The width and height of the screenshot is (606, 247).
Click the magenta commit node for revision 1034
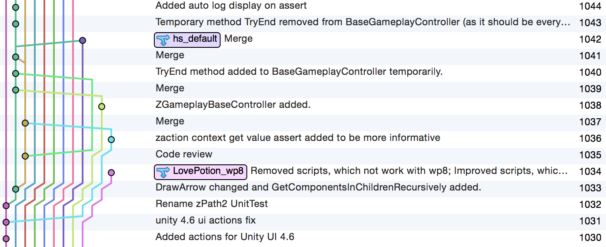111,173
